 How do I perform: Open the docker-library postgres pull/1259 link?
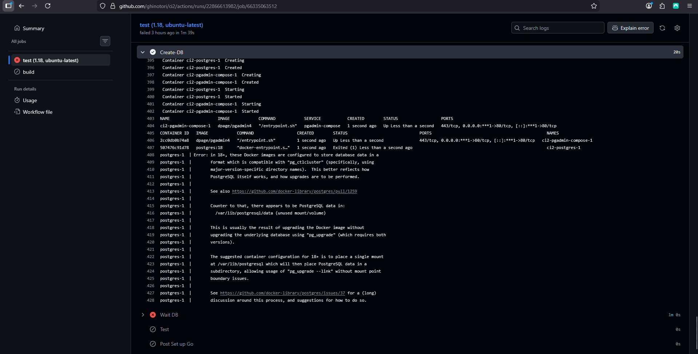294,191
